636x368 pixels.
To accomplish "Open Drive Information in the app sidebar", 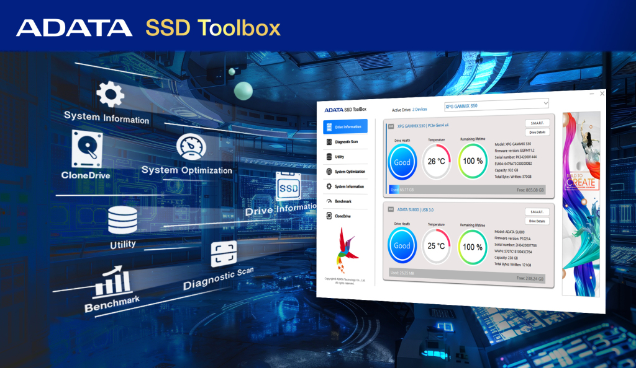I will click(x=345, y=126).
